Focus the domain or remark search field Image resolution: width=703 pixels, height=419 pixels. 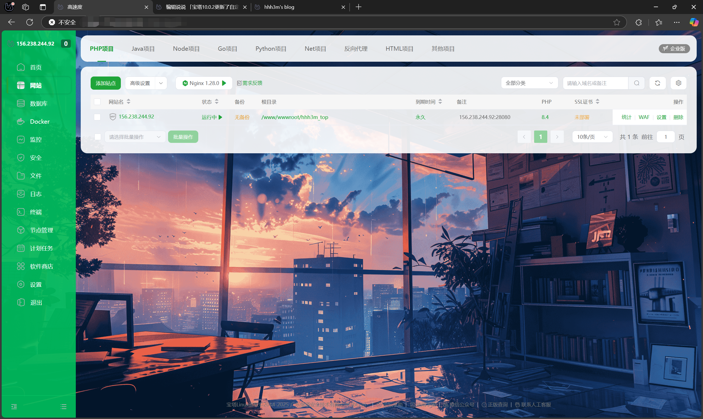[595, 83]
